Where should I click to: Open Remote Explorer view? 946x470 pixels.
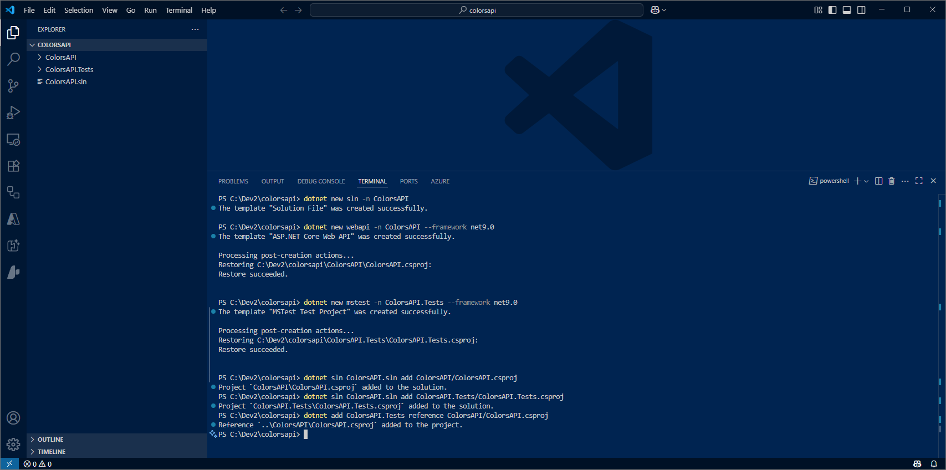point(13,139)
